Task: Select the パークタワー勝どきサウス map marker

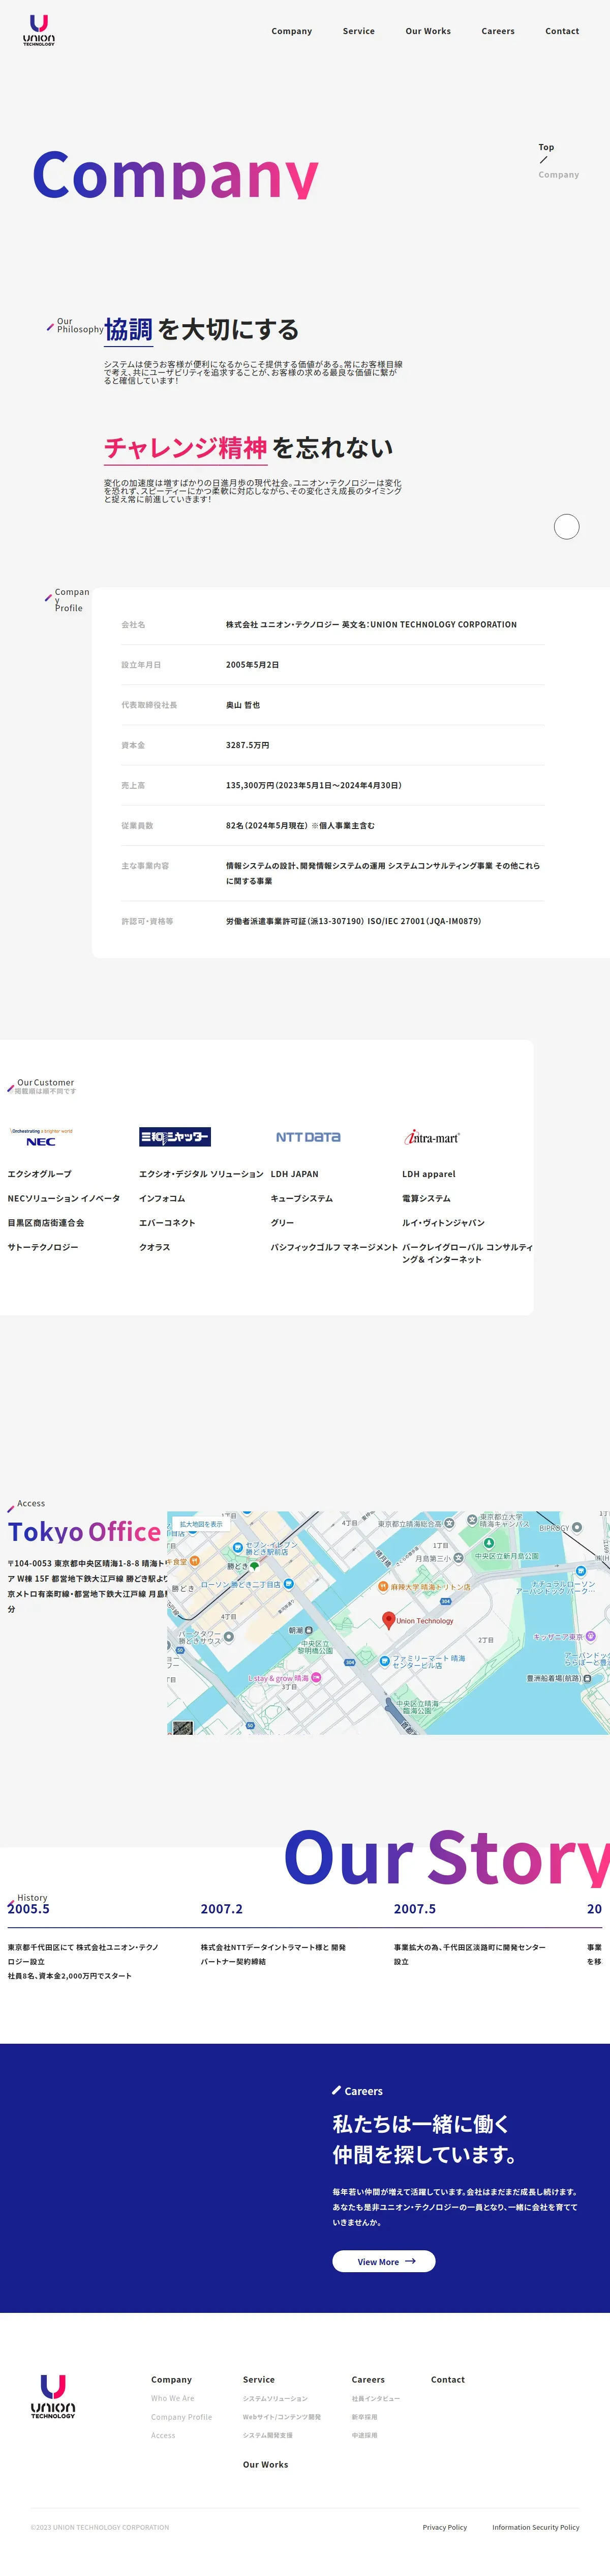Action: point(229,1637)
